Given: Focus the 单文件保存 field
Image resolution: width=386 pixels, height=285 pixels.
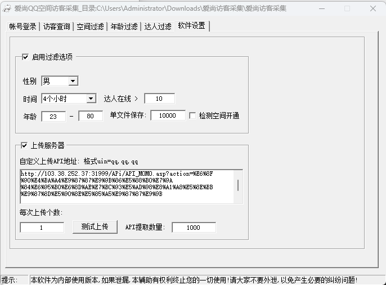Looking at the screenshot, I should (x=168, y=115).
